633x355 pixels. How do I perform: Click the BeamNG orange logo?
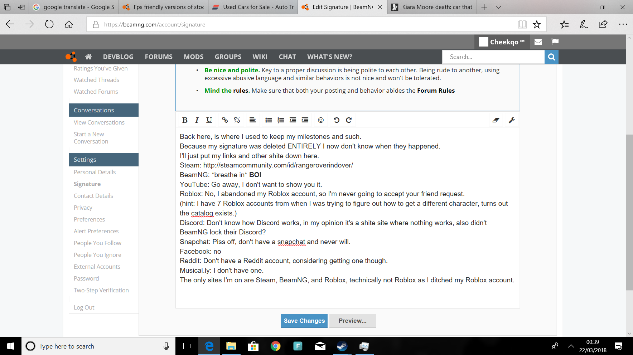click(71, 57)
